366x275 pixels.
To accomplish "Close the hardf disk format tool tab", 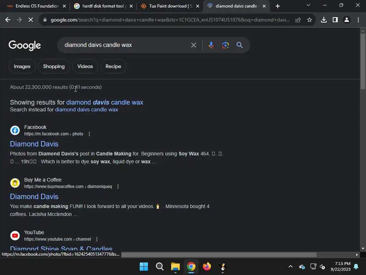I will (131, 6).
